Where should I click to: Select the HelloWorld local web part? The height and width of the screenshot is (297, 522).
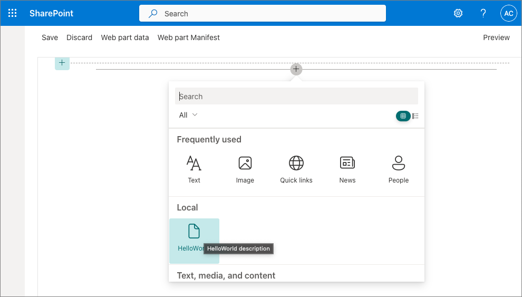coord(194,241)
